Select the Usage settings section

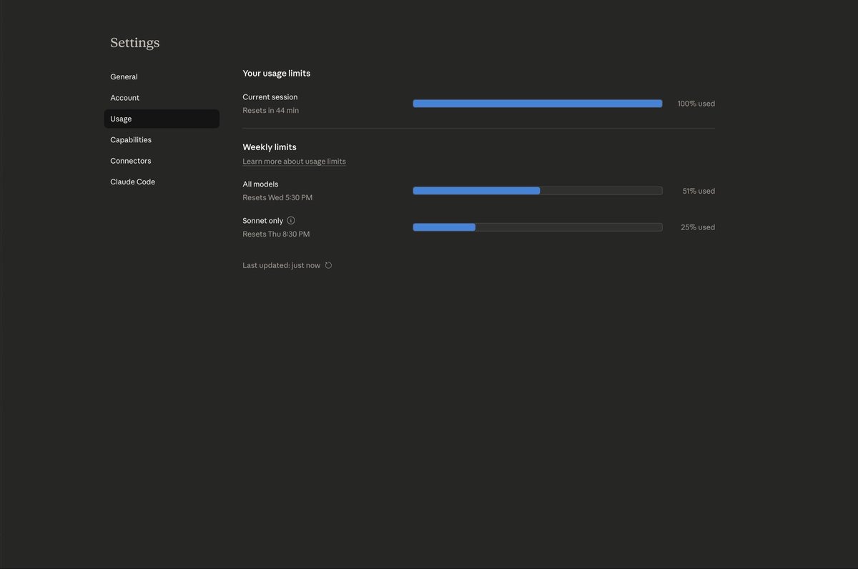162,119
